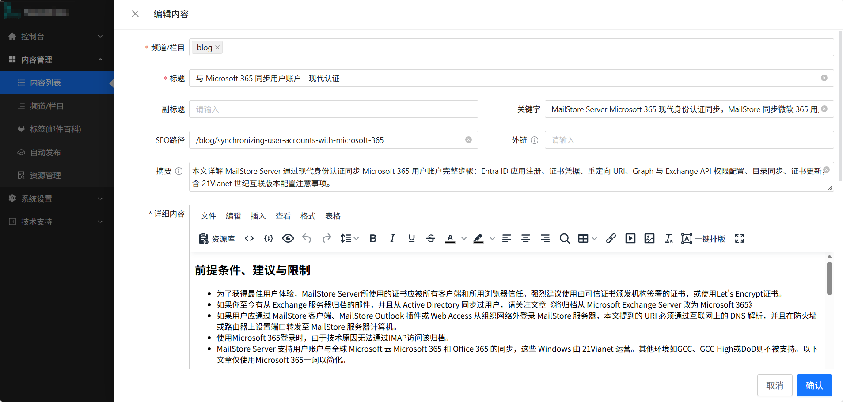Preview content with eye icon
The image size is (843, 402).
[288, 239]
